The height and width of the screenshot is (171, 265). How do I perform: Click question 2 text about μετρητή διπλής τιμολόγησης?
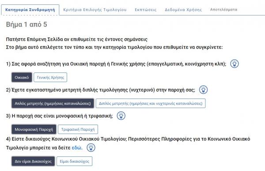pyautogui.click(x=101, y=90)
